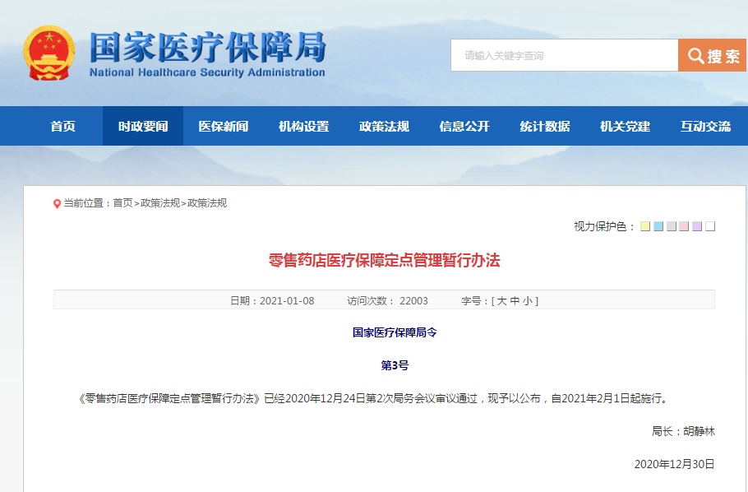Screen dimensions: 748x492
Task: Click the order number 第3号
Action: (x=395, y=365)
